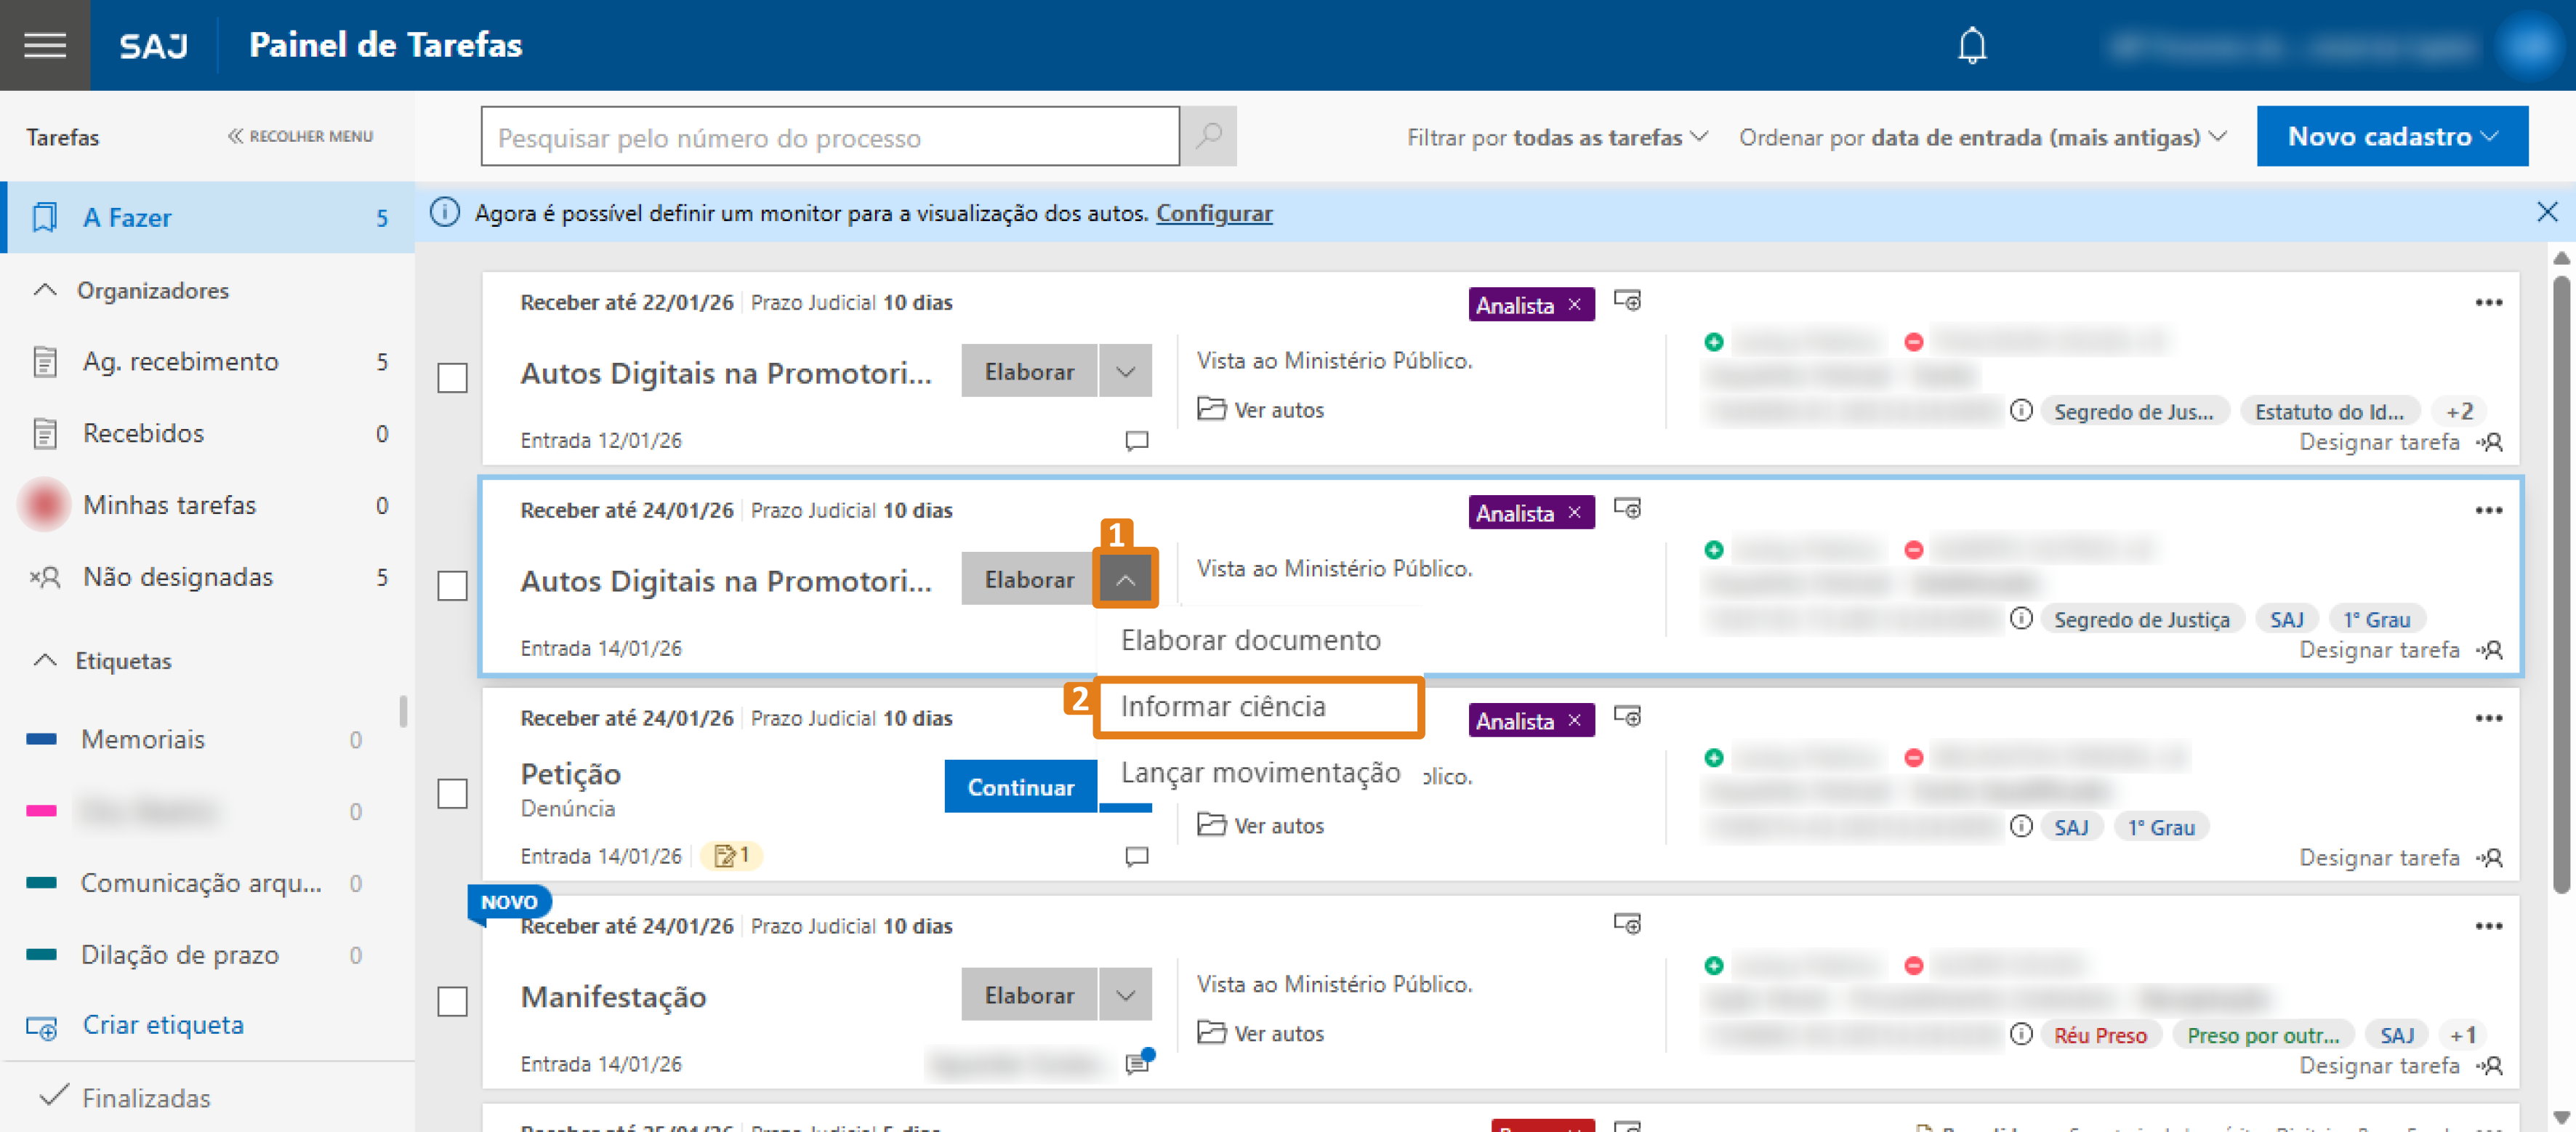Click the process number search field

[830, 136]
